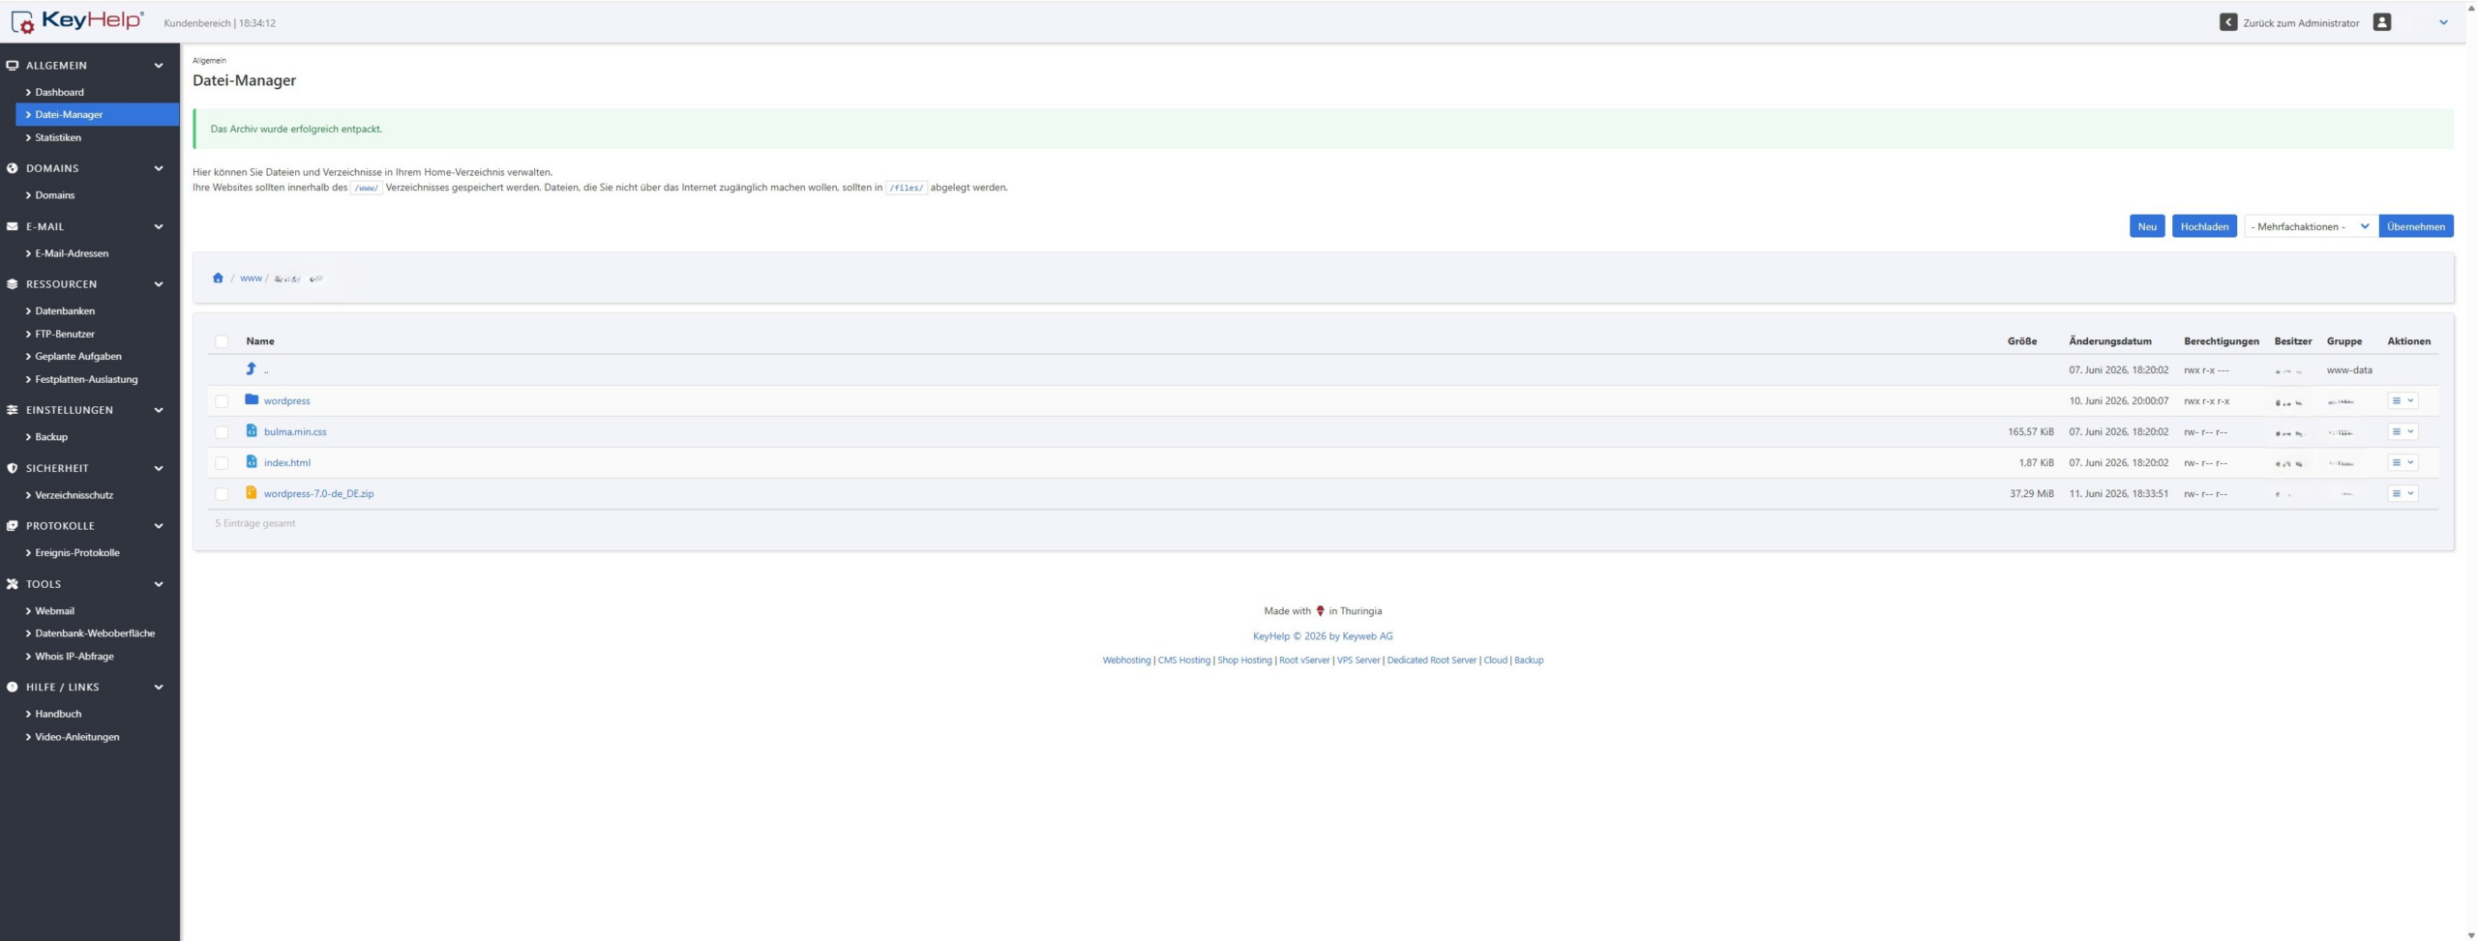The image size is (2477, 941).
Task: Click the Änderungsdatum column header
Action: [2110, 340]
